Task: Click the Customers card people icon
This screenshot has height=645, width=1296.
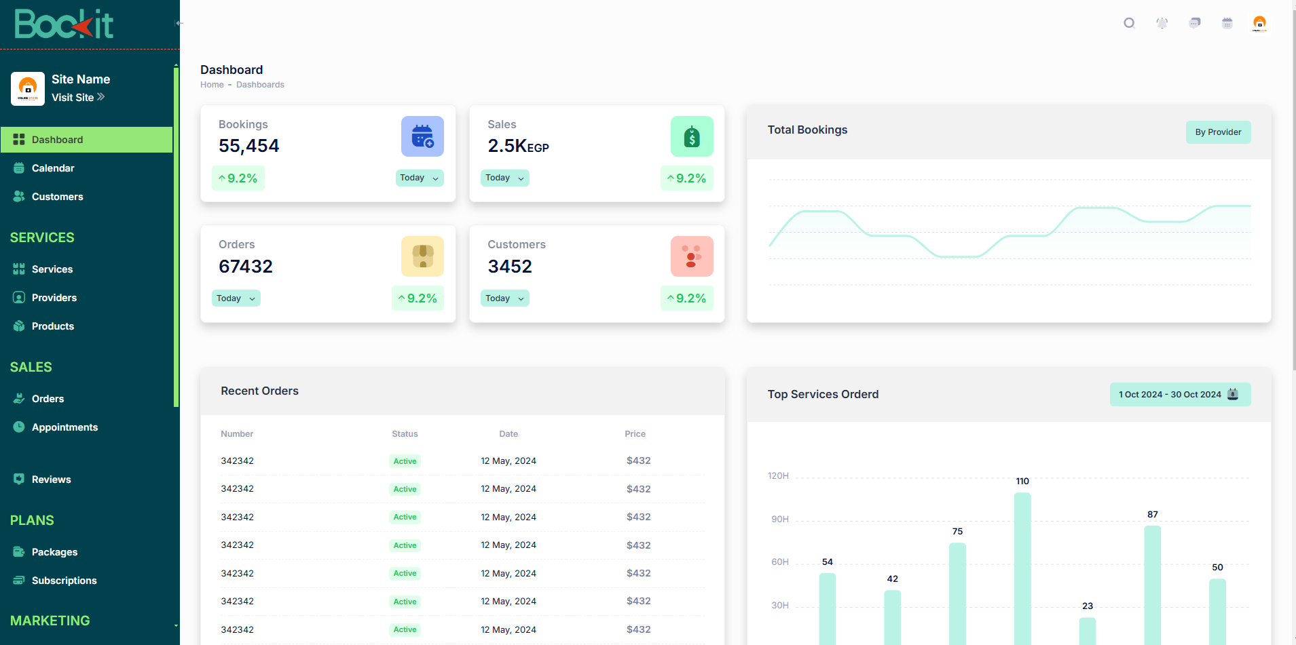Action: (692, 256)
